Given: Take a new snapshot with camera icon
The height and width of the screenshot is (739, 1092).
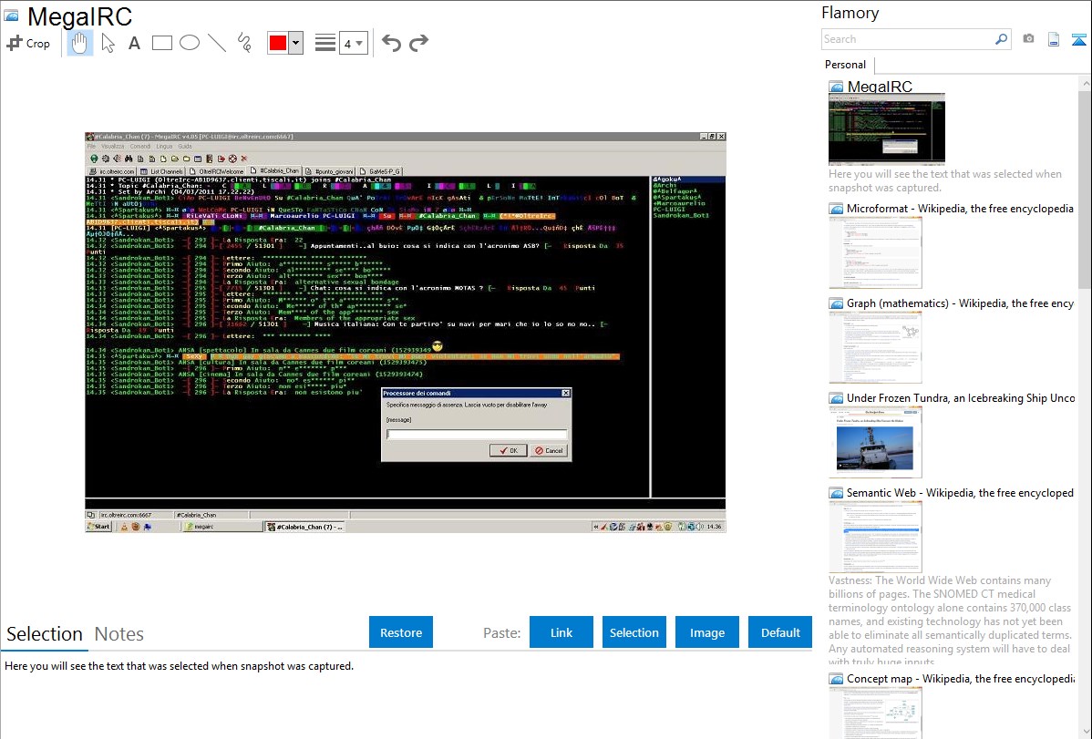Looking at the screenshot, I should 1028,39.
